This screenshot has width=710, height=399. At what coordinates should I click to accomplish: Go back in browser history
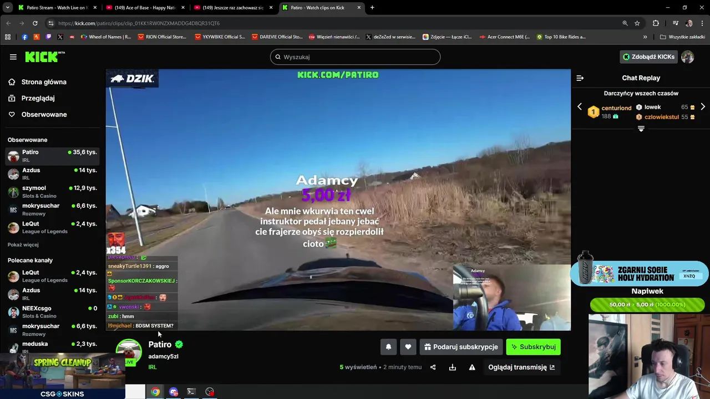[8, 23]
